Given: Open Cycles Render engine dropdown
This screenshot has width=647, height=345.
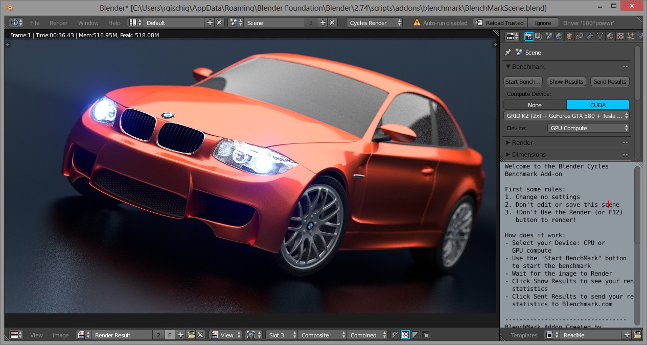Looking at the screenshot, I should [x=375, y=23].
